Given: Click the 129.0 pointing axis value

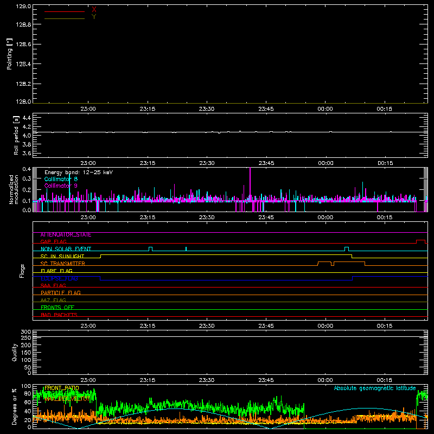Looking at the screenshot, I should coord(23,7).
